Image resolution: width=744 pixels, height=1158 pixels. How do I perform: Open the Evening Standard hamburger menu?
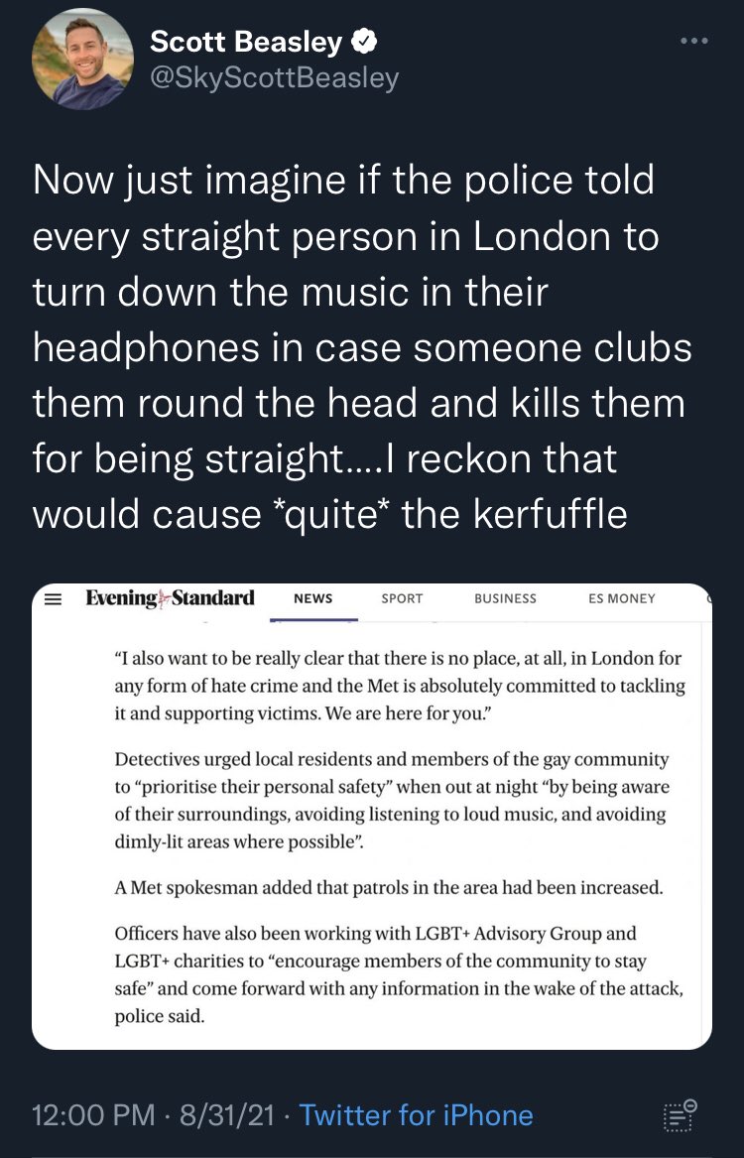(x=55, y=598)
